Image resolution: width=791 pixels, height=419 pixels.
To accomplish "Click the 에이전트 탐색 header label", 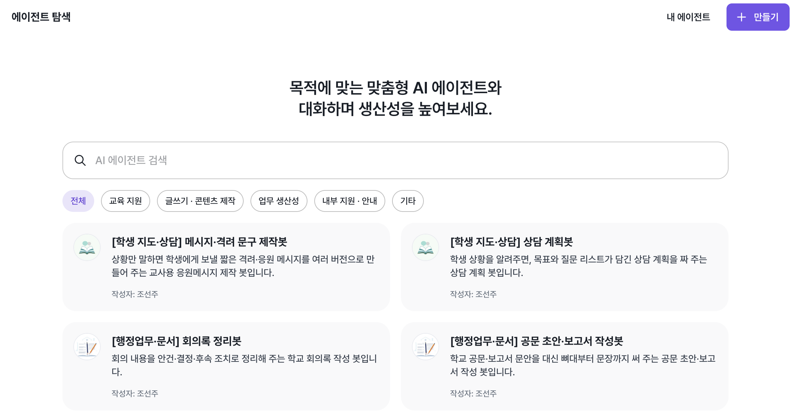I will [41, 16].
